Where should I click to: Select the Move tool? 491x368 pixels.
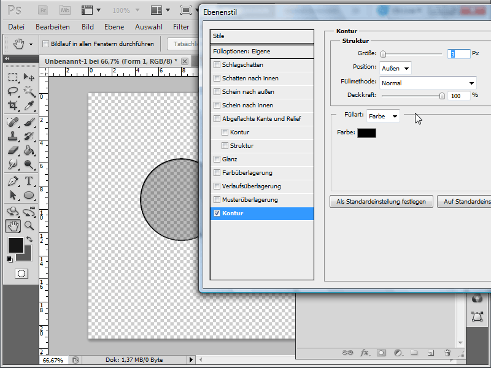(x=29, y=77)
